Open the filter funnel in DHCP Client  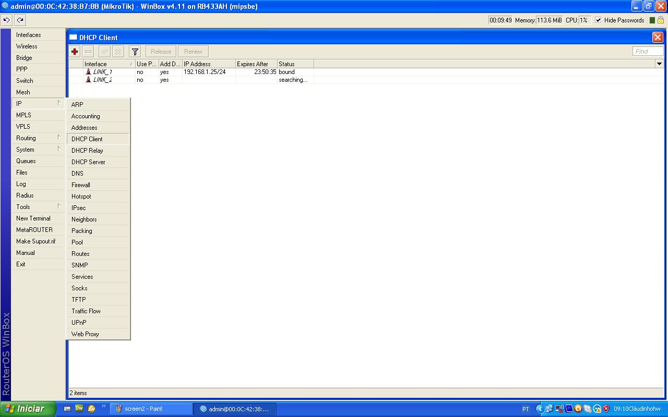[135, 52]
